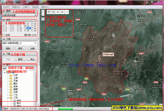The height and width of the screenshot is (111, 164).
Task: Collapse the 工程 section chevron
Action: click(x=4, y=39)
